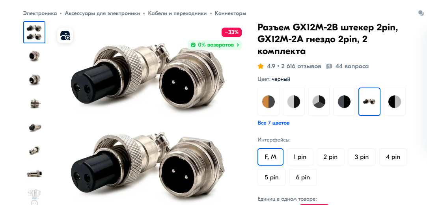The image size is (427, 205).
Task: Open the 2 616 отзывов reviews link
Action: (x=301, y=66)
